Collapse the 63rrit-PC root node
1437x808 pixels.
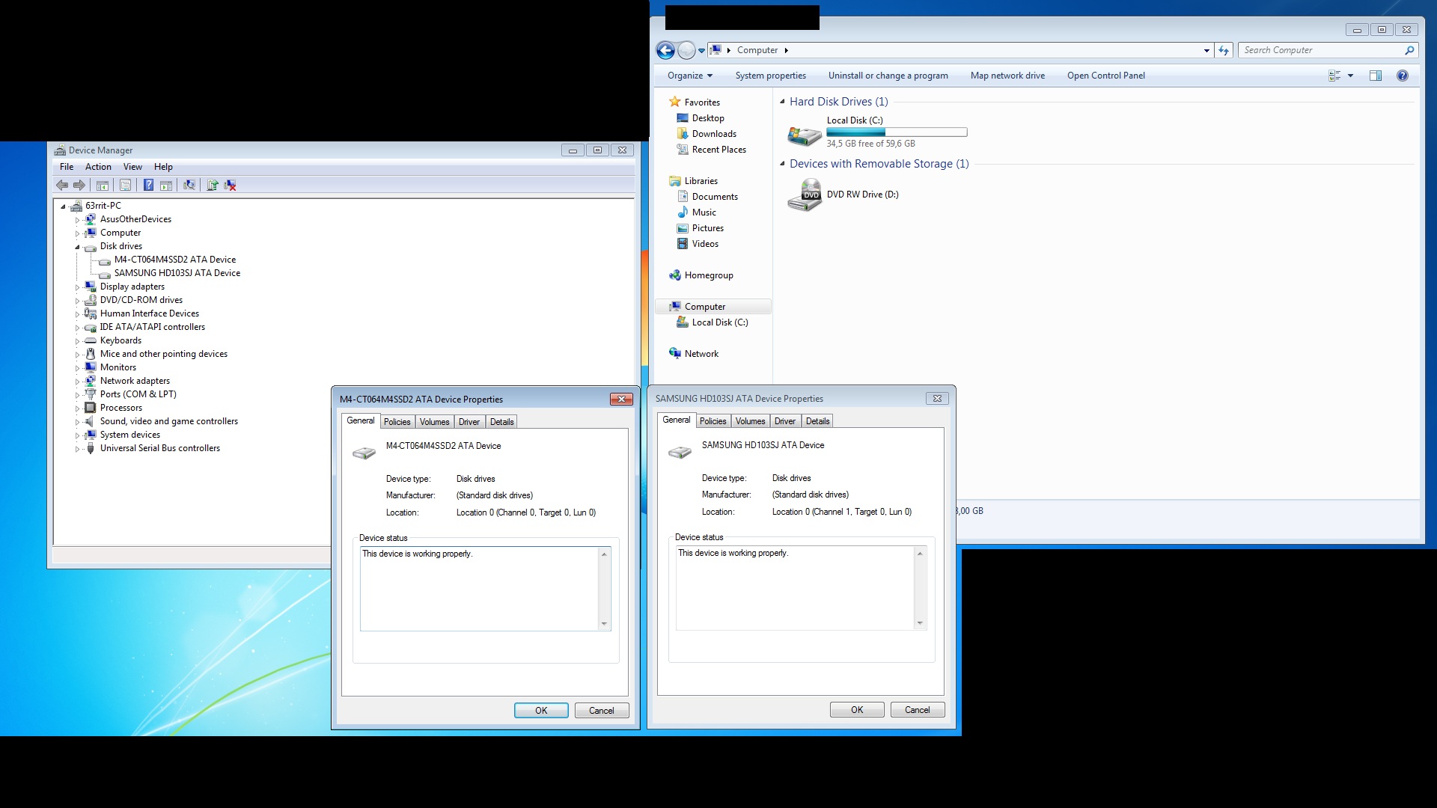click(x=64, y=206)
